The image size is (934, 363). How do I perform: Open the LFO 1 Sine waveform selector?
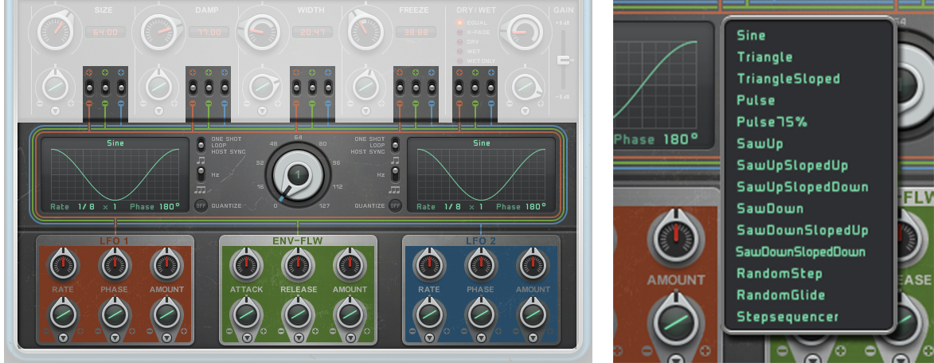114,144
